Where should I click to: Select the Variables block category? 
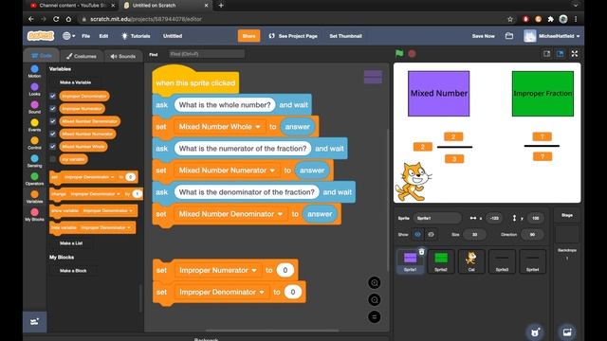tap(34, 197)
